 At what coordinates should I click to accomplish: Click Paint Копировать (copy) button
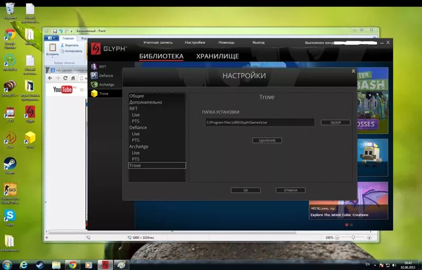coord(72,51)
